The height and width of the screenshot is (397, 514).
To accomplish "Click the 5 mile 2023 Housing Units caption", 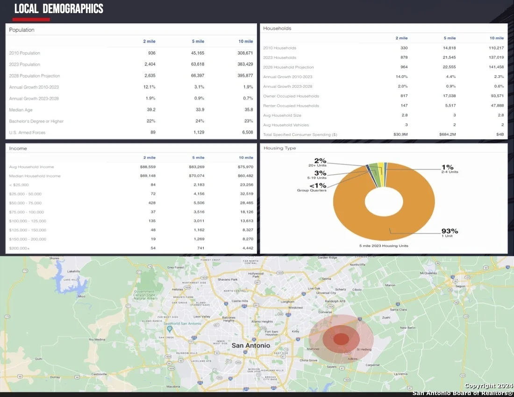I will (x=384, y=246).
